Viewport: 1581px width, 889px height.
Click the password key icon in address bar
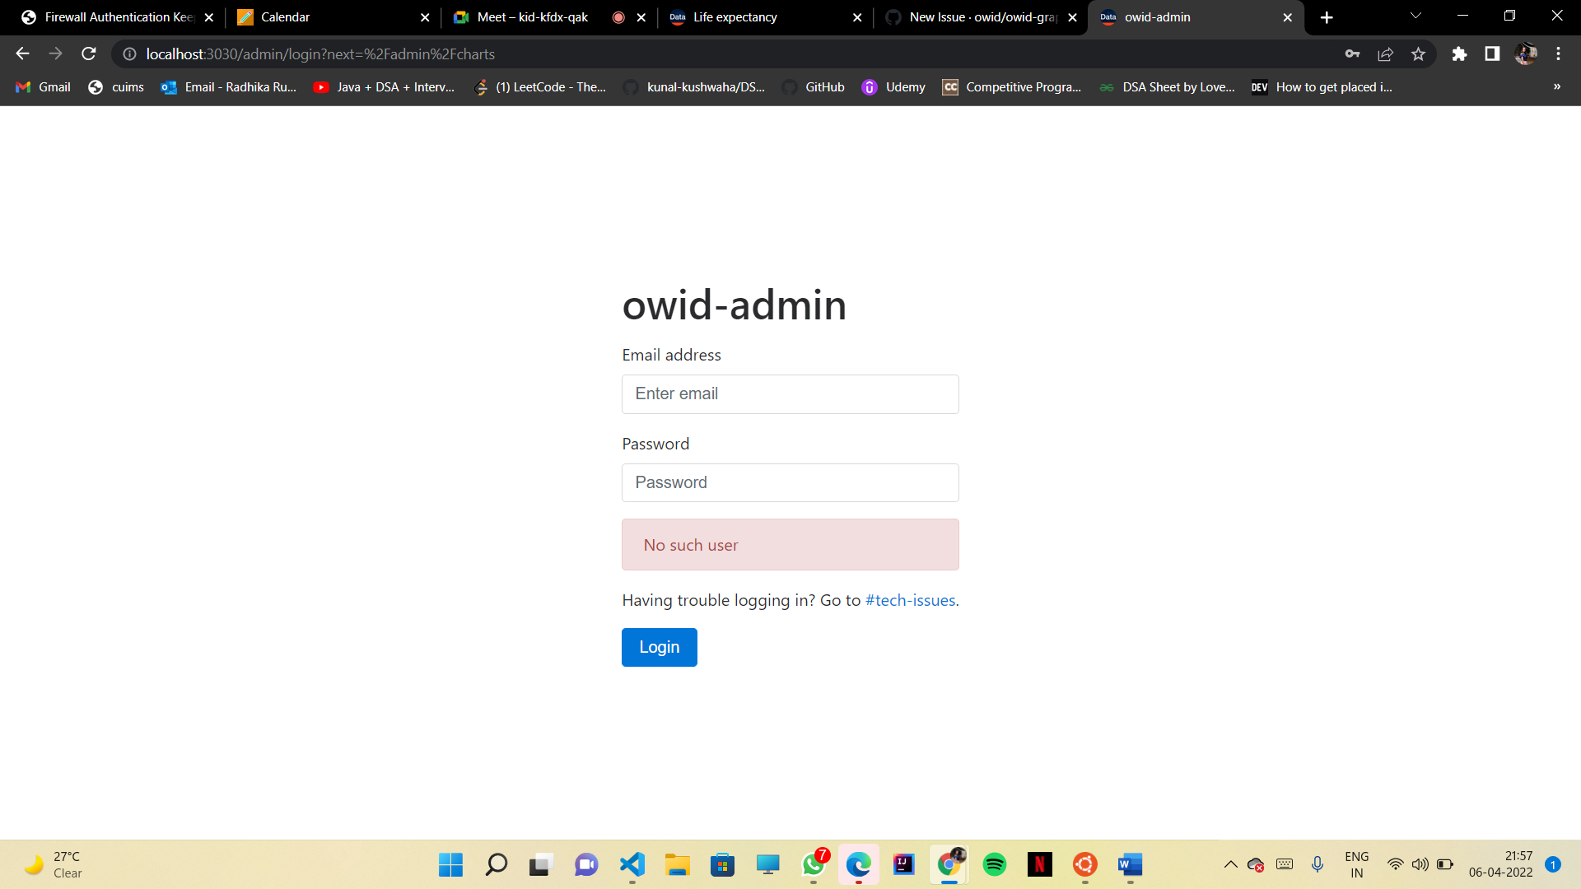(1353, 54)
